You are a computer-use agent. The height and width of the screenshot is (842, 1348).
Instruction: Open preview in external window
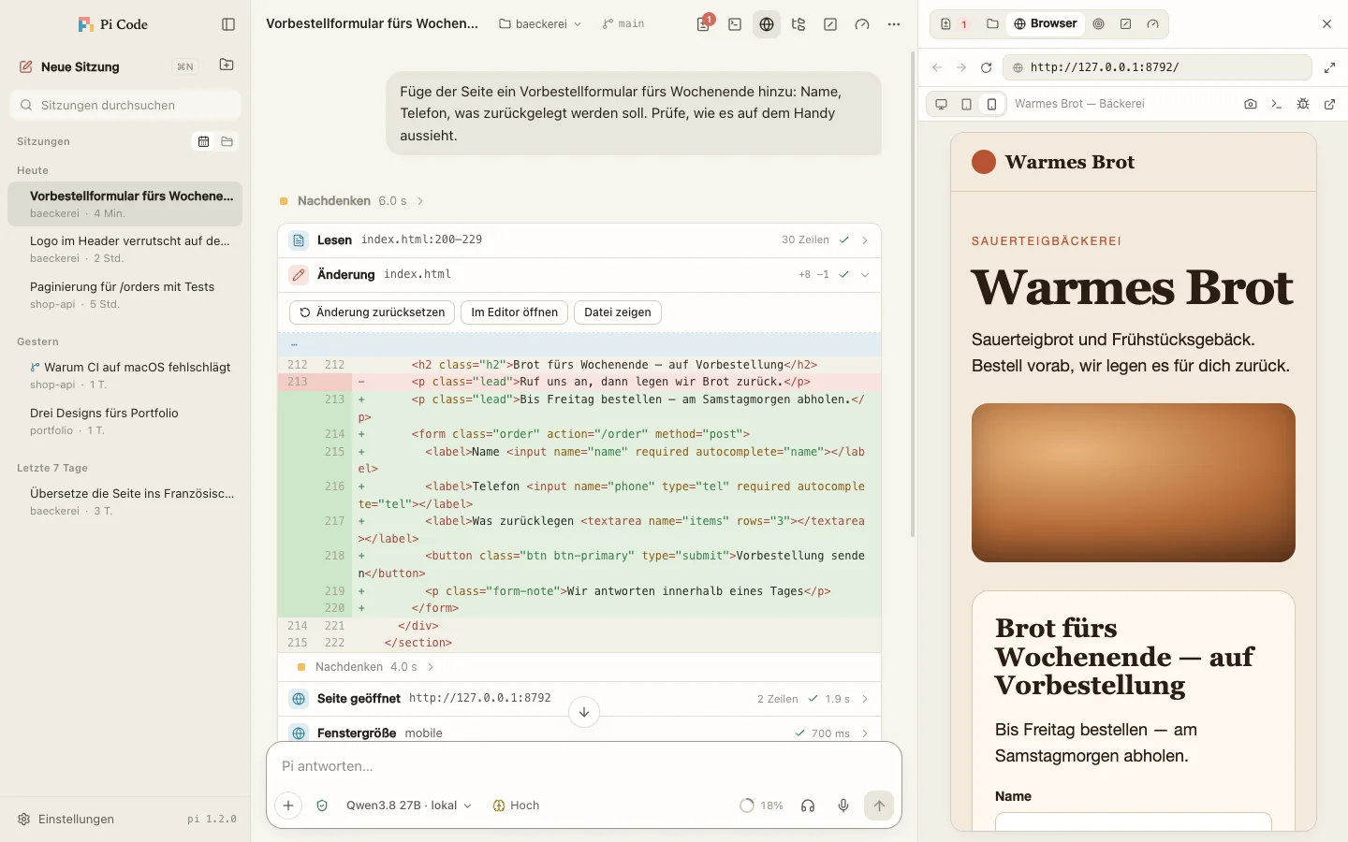[x=1329, y=104]
